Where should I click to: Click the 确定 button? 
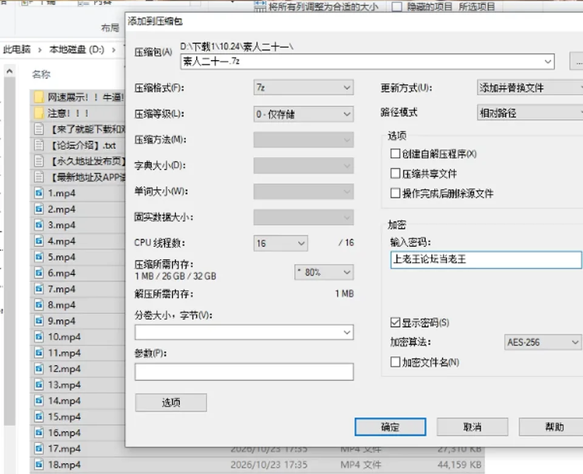tap(390, 427)
